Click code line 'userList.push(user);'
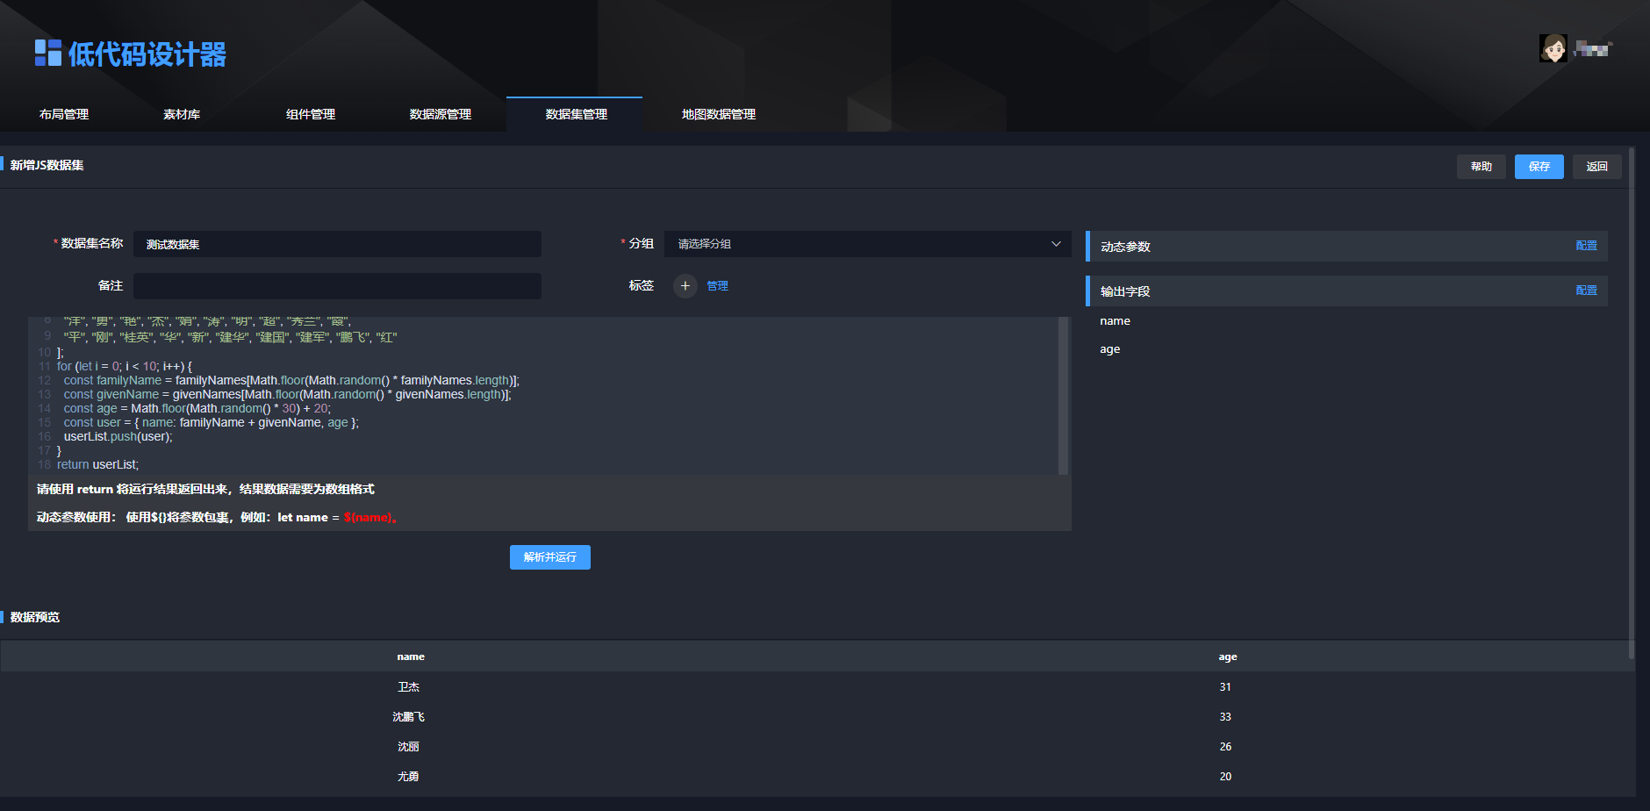The image size is (1650, 811). click(118, 436)
